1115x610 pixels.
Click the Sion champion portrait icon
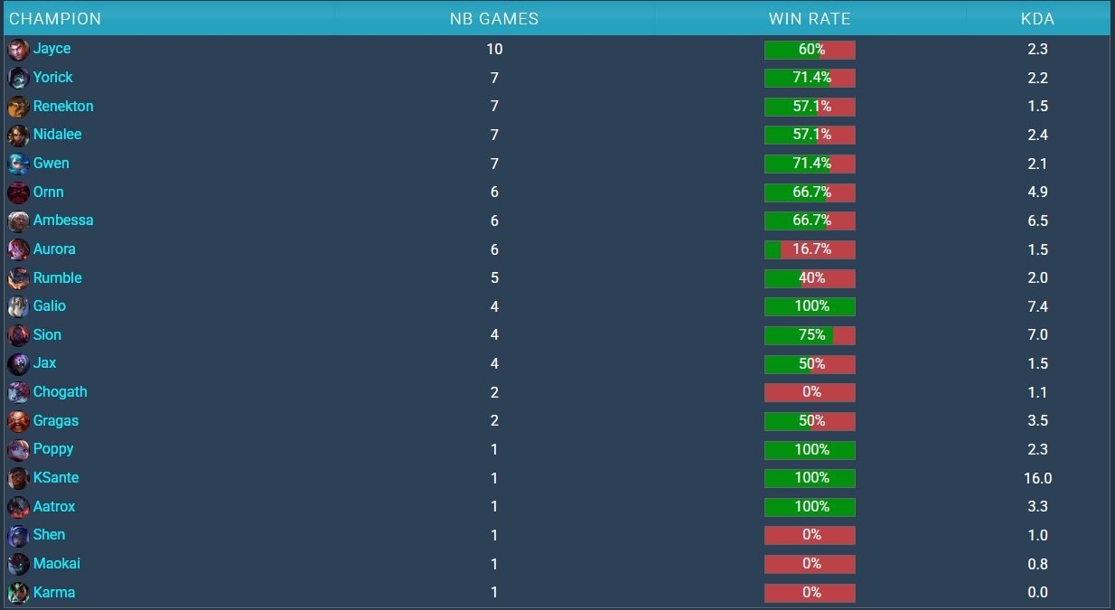(x=18, y=335)
